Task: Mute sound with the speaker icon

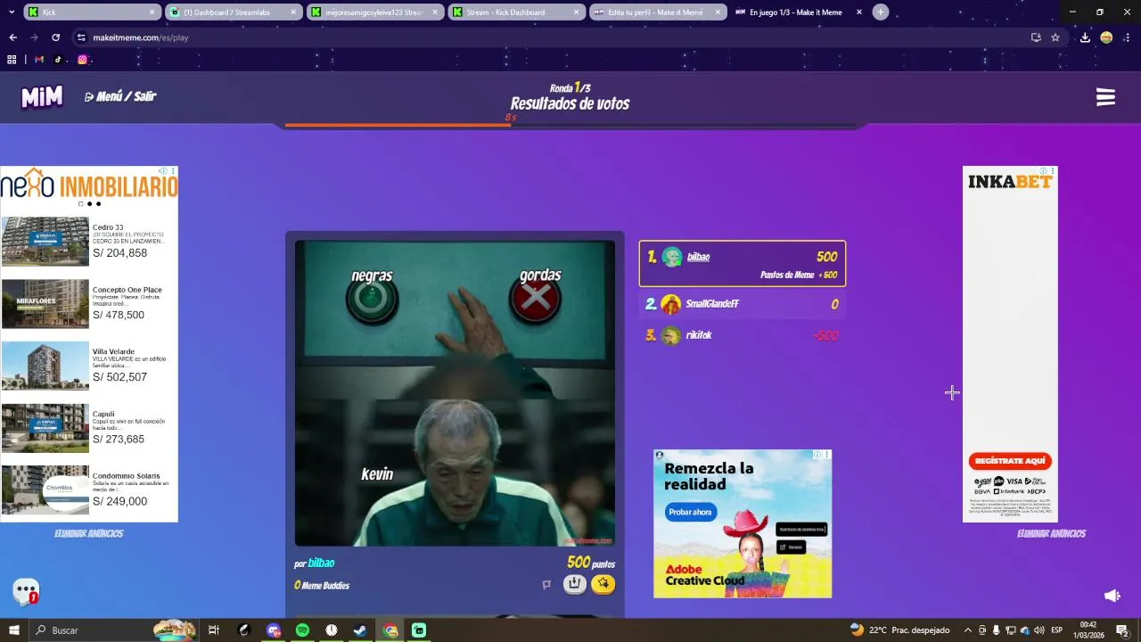Action: coord(1112,596)
